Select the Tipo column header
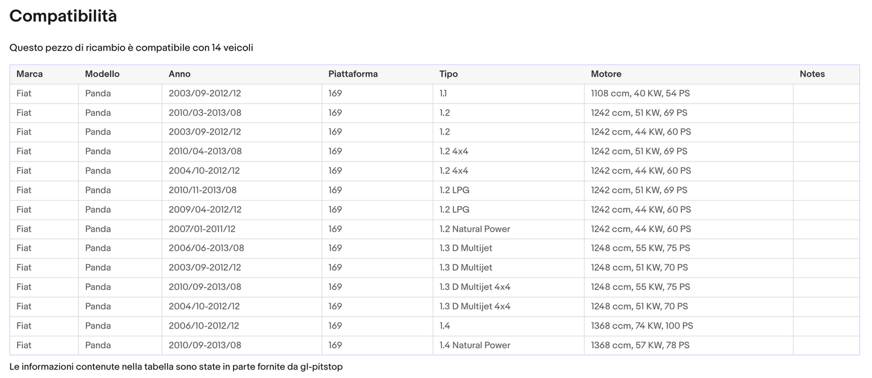The height and width of the screenshot is (378, 872). pyautogui.click(x=448, y=74)
